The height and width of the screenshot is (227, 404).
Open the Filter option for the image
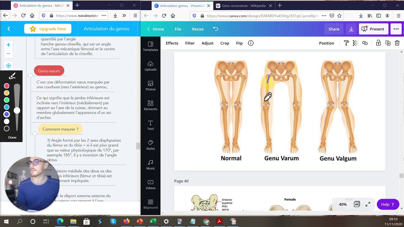click(190, 43)
